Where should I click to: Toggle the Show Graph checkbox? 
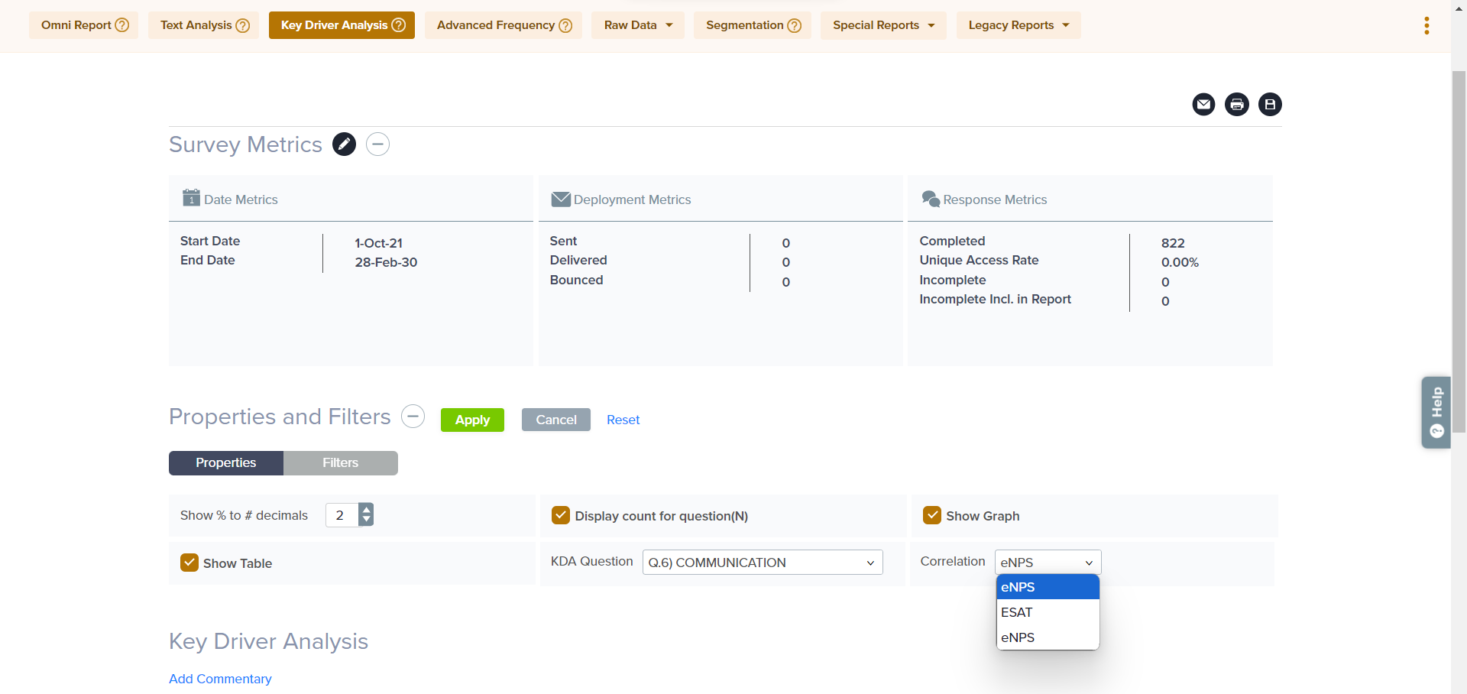931,516
